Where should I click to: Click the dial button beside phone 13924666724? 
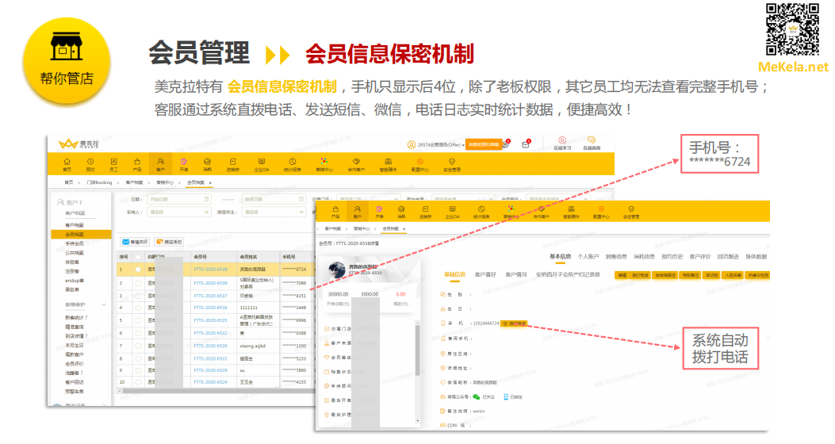[514, 323]
